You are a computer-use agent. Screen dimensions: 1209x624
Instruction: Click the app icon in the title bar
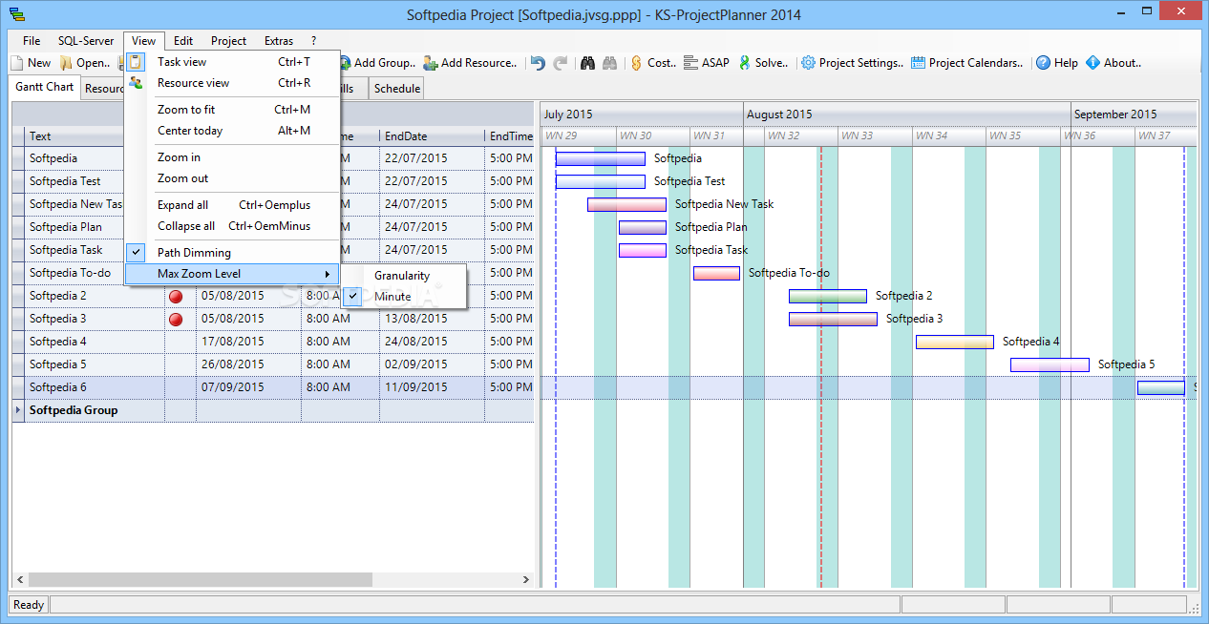(x=17, y=15)
